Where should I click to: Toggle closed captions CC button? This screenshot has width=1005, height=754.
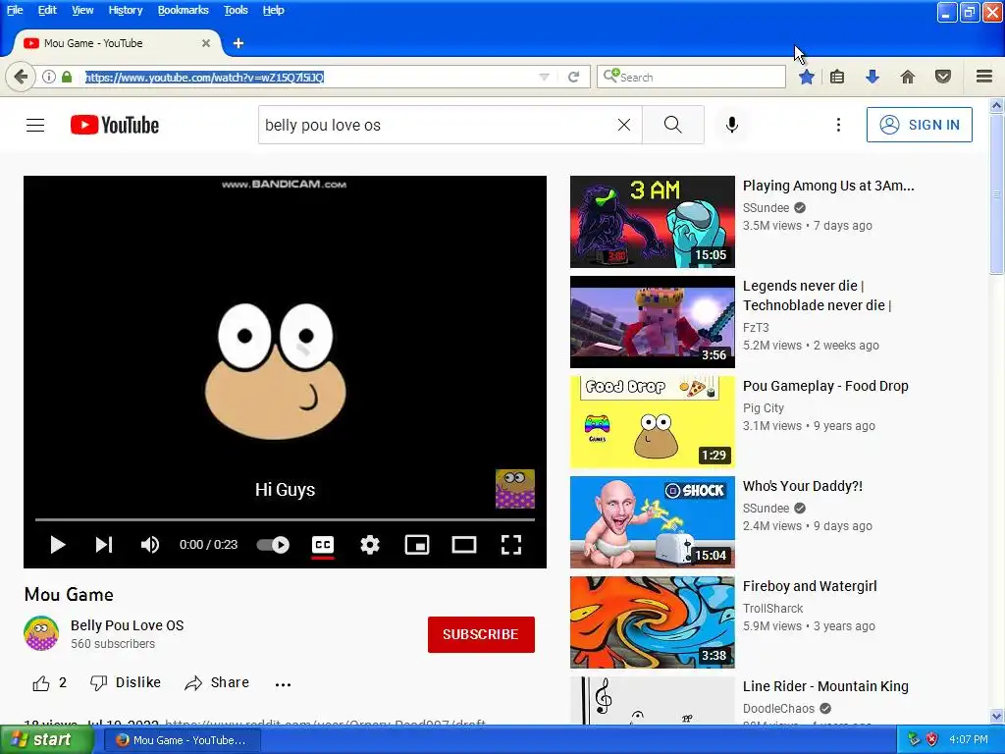pos(322,545)
